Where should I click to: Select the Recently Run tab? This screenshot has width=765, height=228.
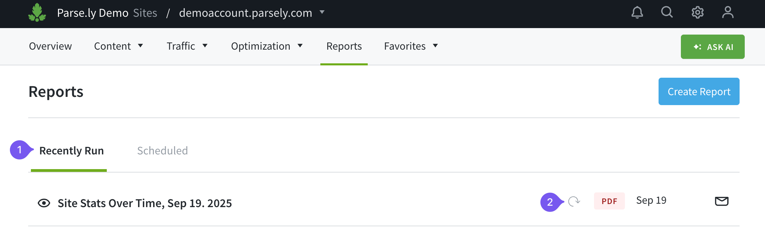(71, 151)
